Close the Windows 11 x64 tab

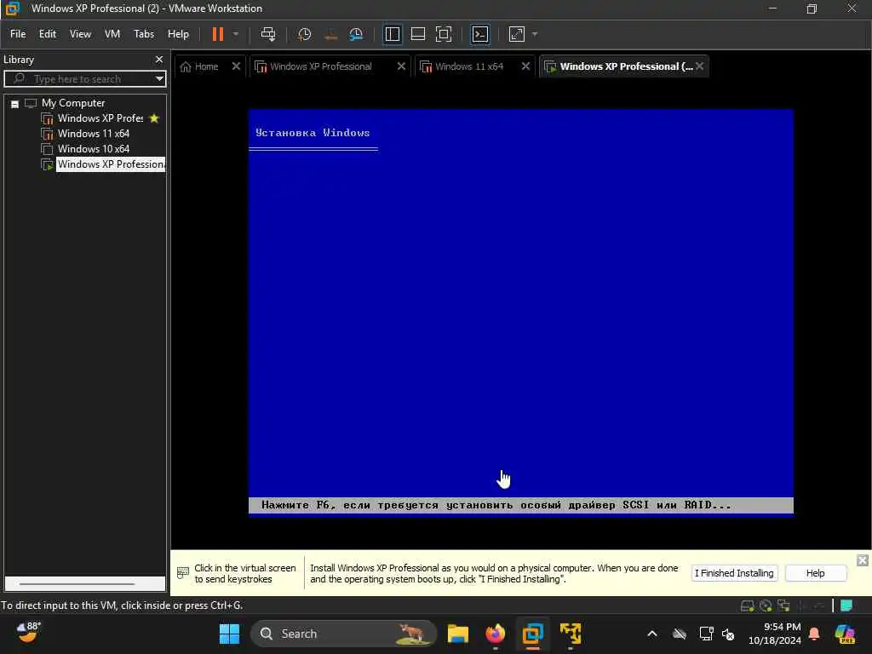point(525,66)
